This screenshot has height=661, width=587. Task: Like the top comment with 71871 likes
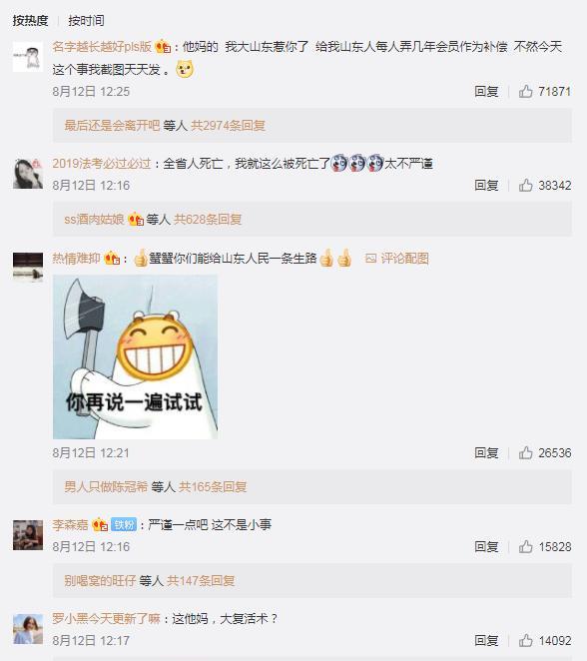coord(525,91)
